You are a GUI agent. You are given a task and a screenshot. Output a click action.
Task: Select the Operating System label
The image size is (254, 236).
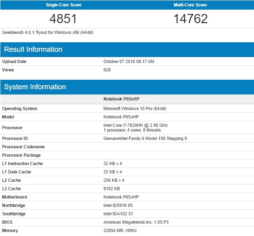point(20,108)
